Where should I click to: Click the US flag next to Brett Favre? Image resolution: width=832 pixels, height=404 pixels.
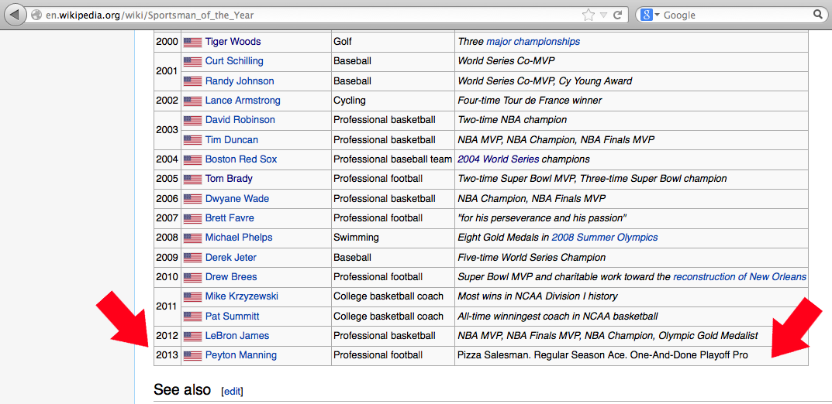192,218
